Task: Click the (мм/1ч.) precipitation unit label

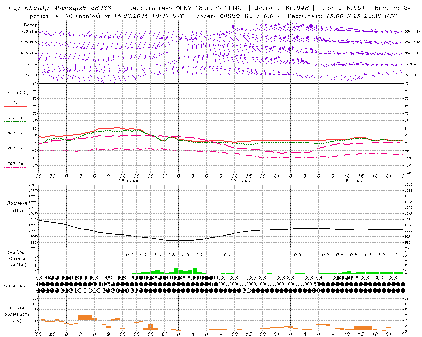Action: (17, 265)
